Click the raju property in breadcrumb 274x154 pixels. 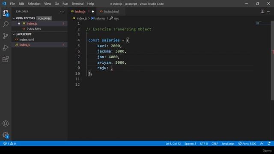[114, 18]
